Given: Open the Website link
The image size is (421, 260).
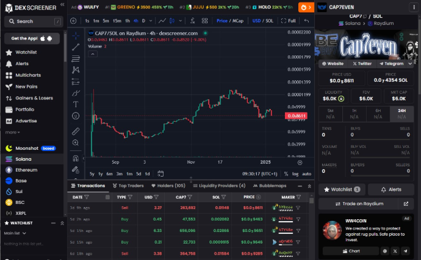Looking at the screenshot, I should (333, 64).
